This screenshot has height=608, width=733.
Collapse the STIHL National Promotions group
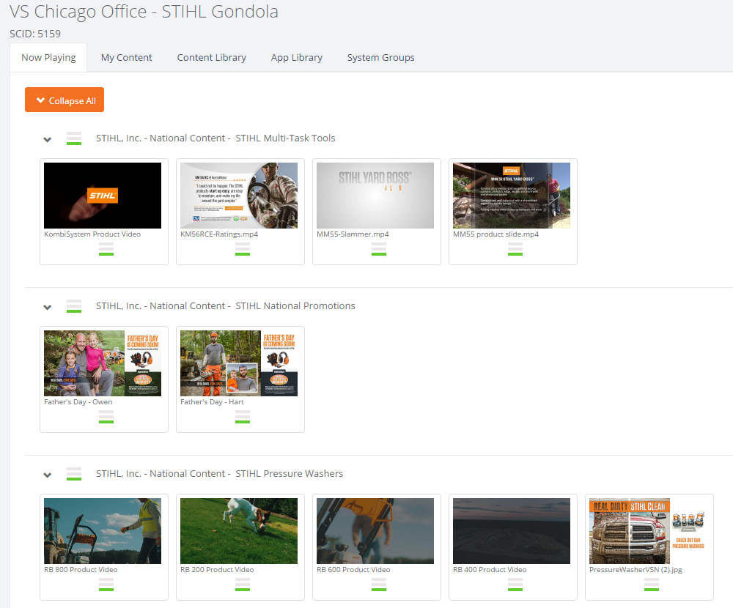47,307
